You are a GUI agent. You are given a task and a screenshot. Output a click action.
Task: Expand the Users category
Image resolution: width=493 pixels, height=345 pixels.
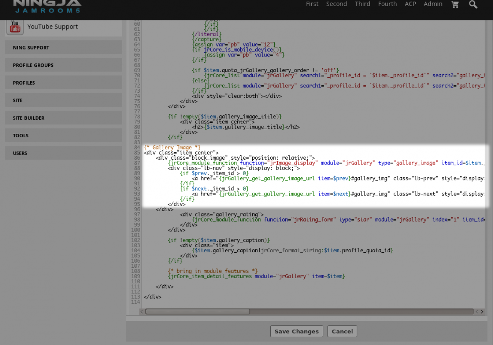[x=20, y=153]
